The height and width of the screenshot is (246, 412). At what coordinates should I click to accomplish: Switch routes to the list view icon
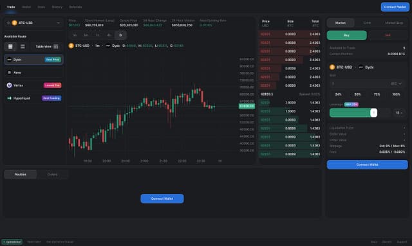pyautogui.click(x=10, y=46)
